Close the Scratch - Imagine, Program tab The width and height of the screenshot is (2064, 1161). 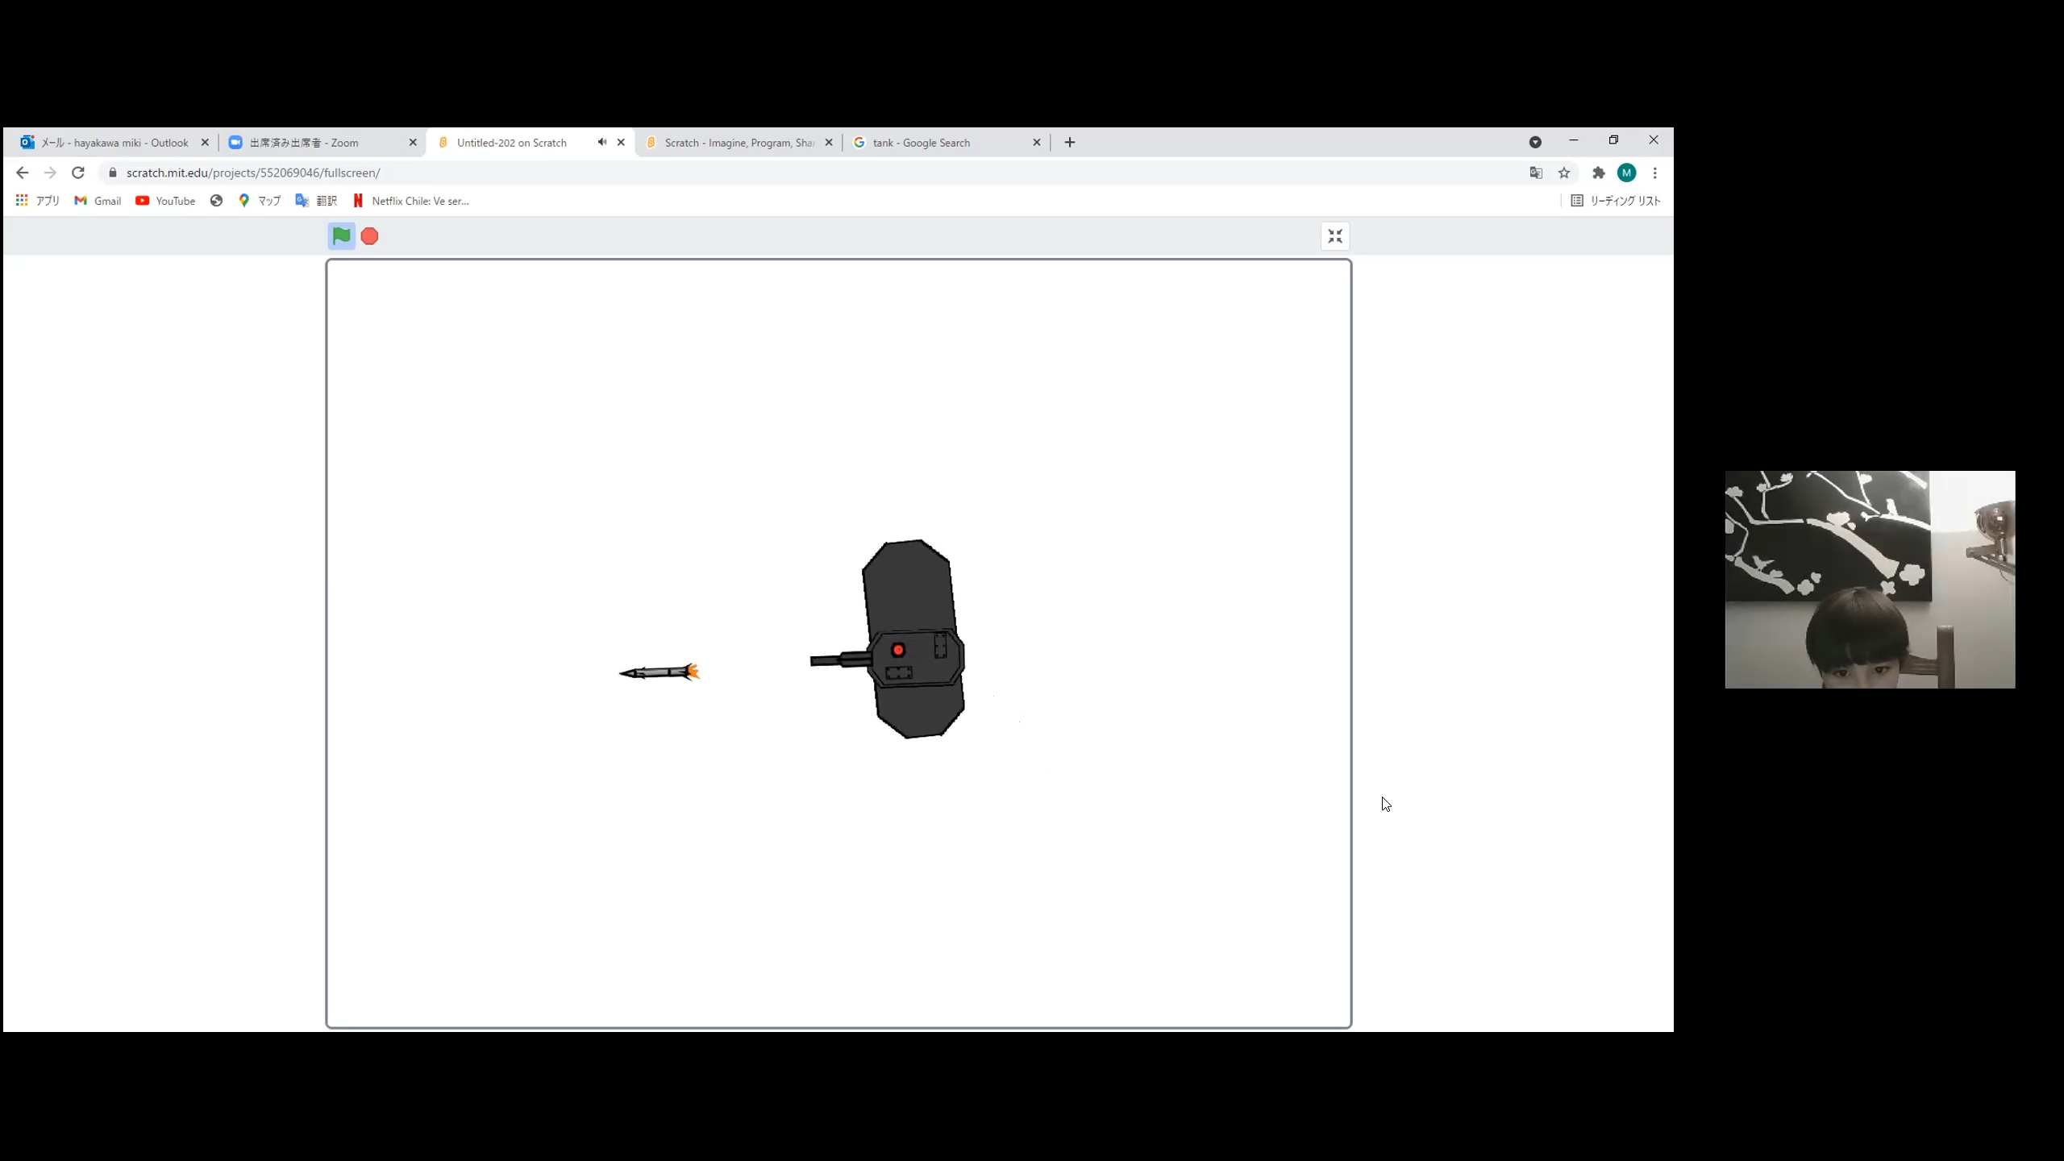tap(829, 143)
